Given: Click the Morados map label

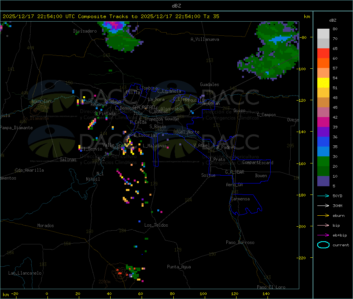Looking at the screenshot, I should tap(45, 226).
